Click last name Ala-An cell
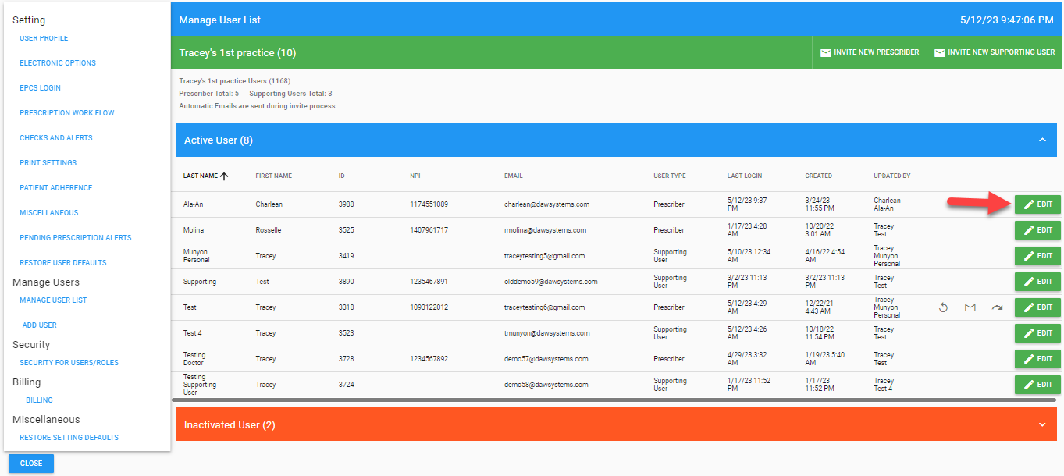The width and height of the screenshot is (1064, 476). click(x=194, y=204)
